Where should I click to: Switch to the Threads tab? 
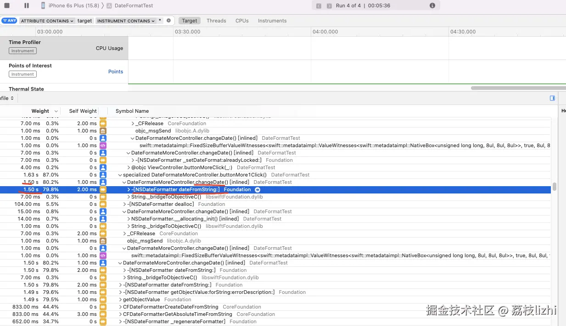pos(216,21)
